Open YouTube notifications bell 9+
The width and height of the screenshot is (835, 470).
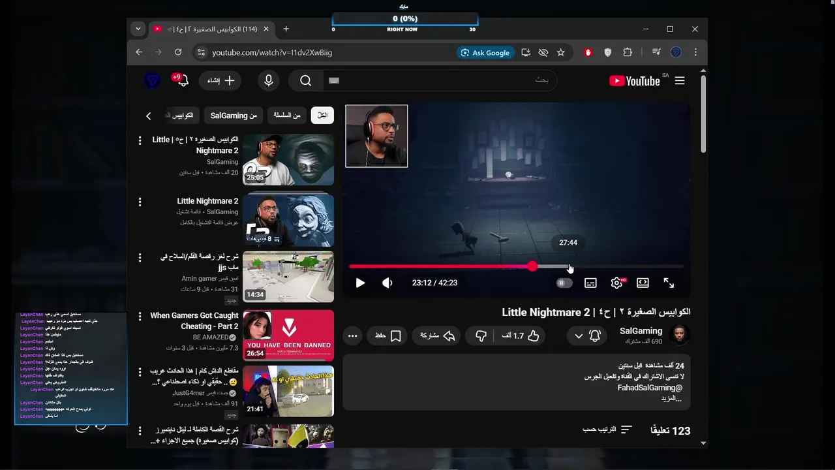[x=182, y=80]
